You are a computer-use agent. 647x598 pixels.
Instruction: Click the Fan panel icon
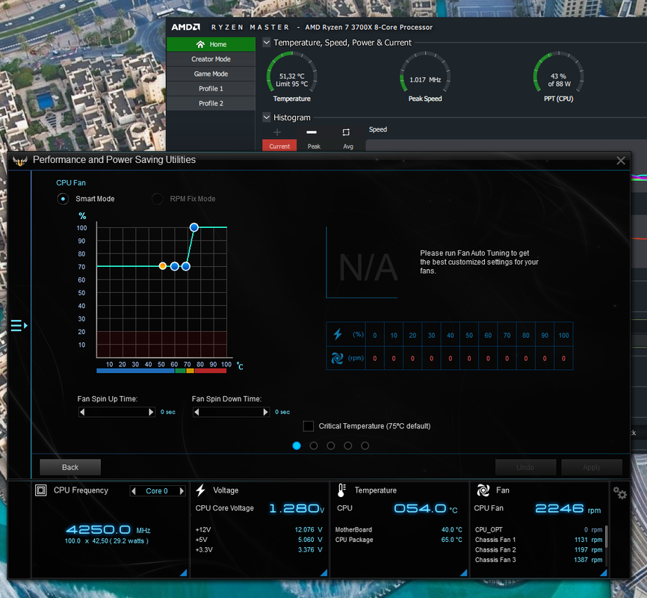[x=483, y=490]
